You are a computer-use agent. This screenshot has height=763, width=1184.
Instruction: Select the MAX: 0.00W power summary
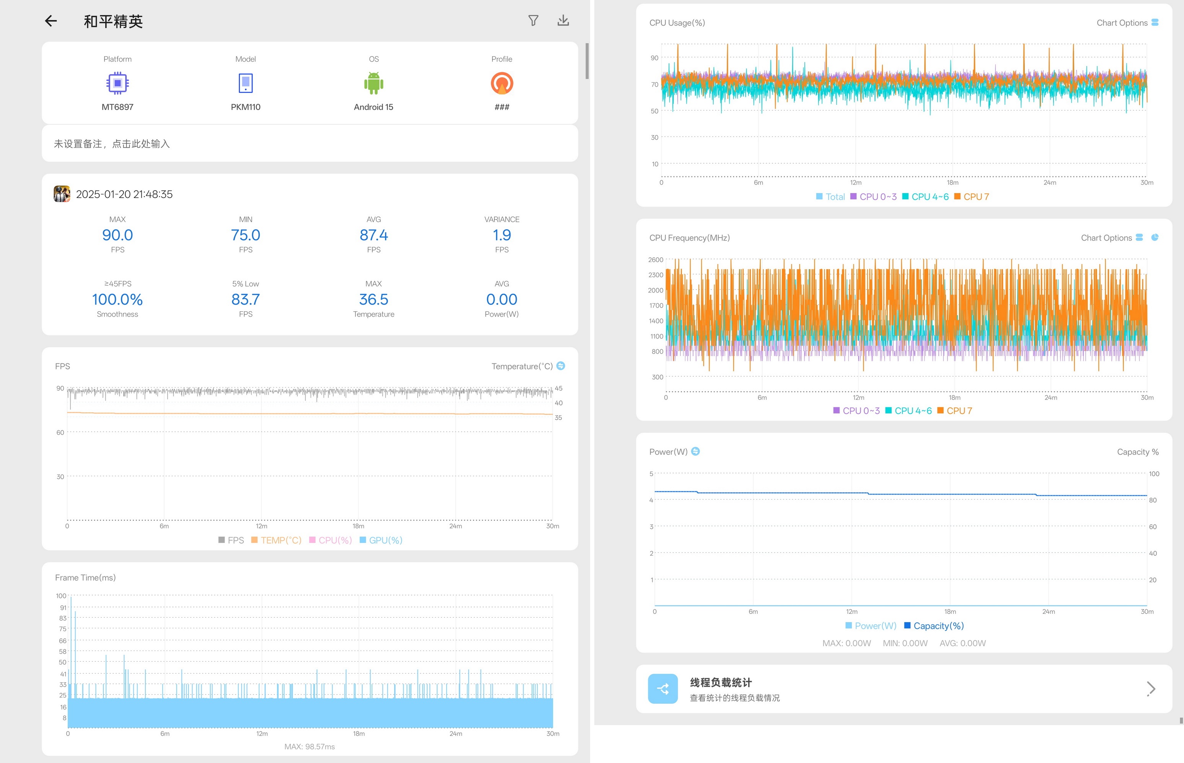[846, 643]
